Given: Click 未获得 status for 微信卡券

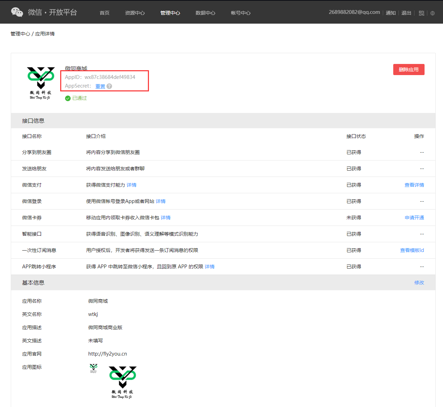Looking at the screenshot, I should pyautogui.click(x=354, y=218).
